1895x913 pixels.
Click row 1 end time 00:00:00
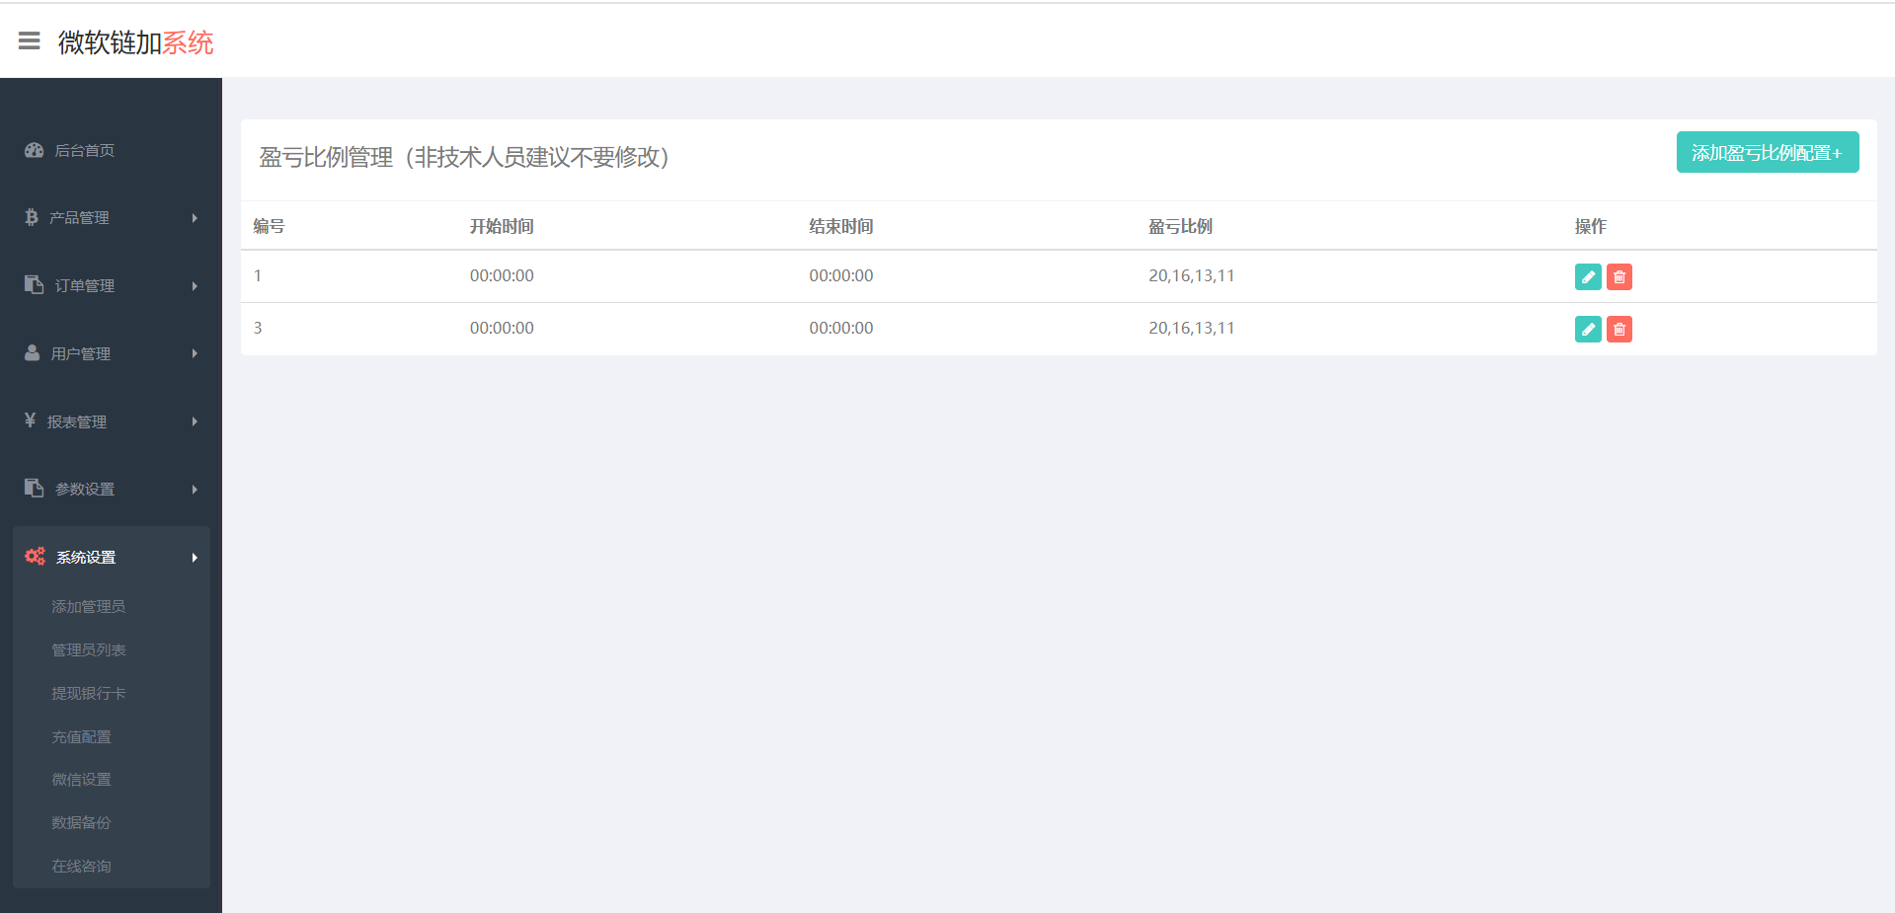[841, 275]
